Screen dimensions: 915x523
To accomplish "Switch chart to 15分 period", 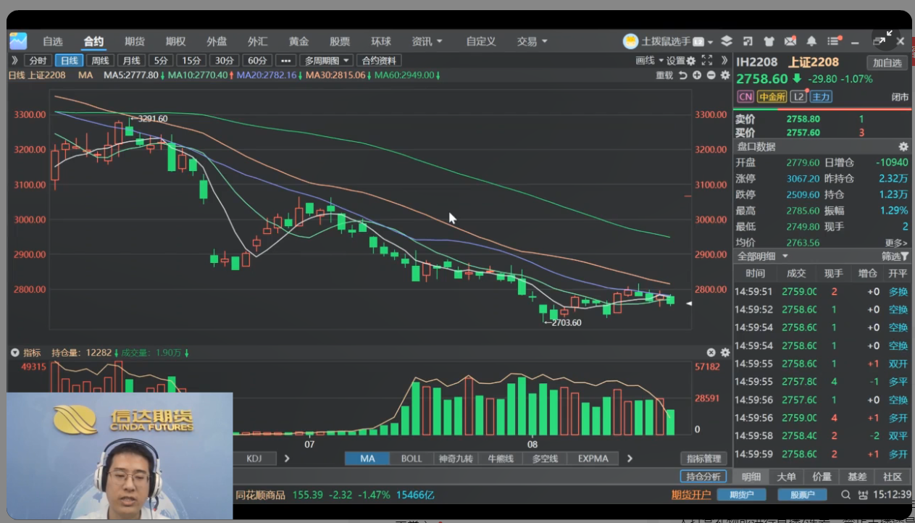I will 191,61.
